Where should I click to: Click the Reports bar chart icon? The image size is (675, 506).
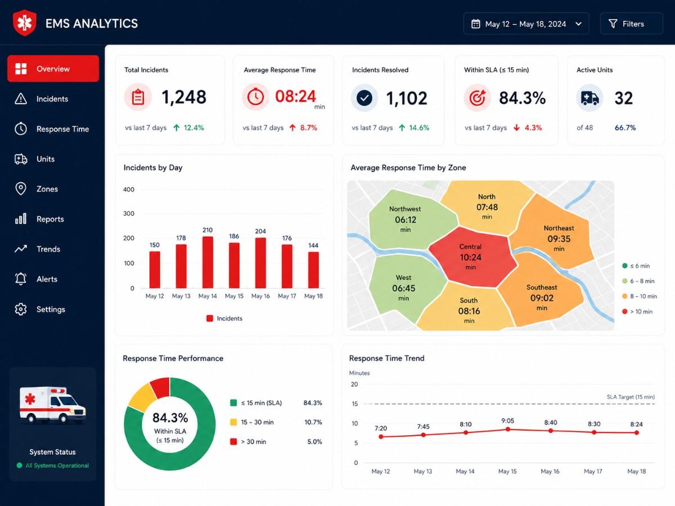coord(21,219)
